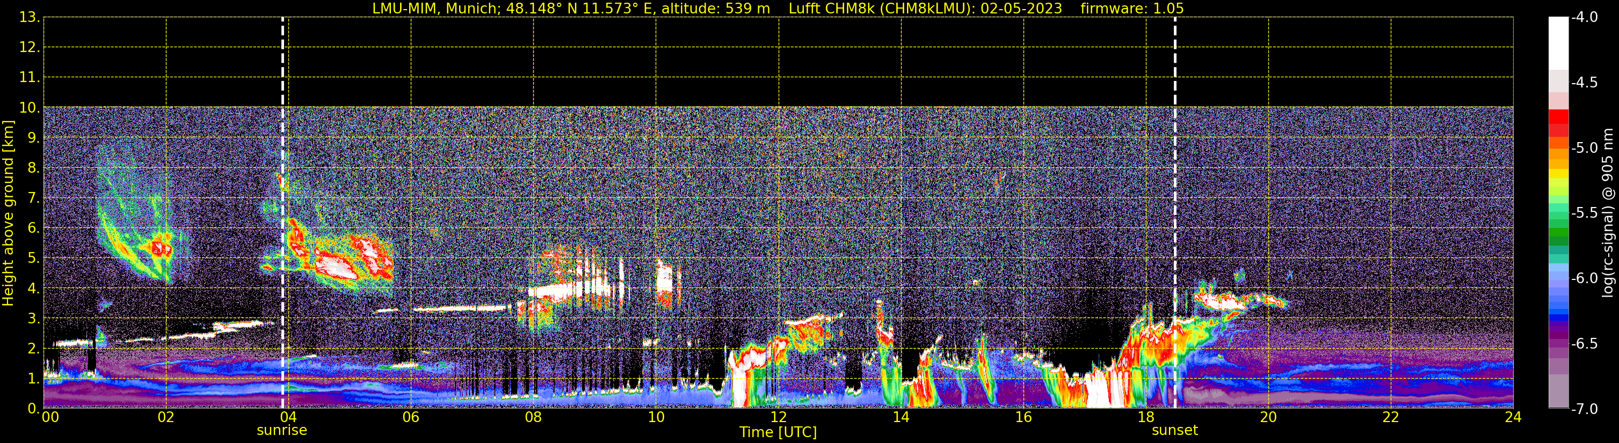Select the white dashed sunset marker line
The width and height of the screenshot is (1619, 443).
[x=1175, y=213]
